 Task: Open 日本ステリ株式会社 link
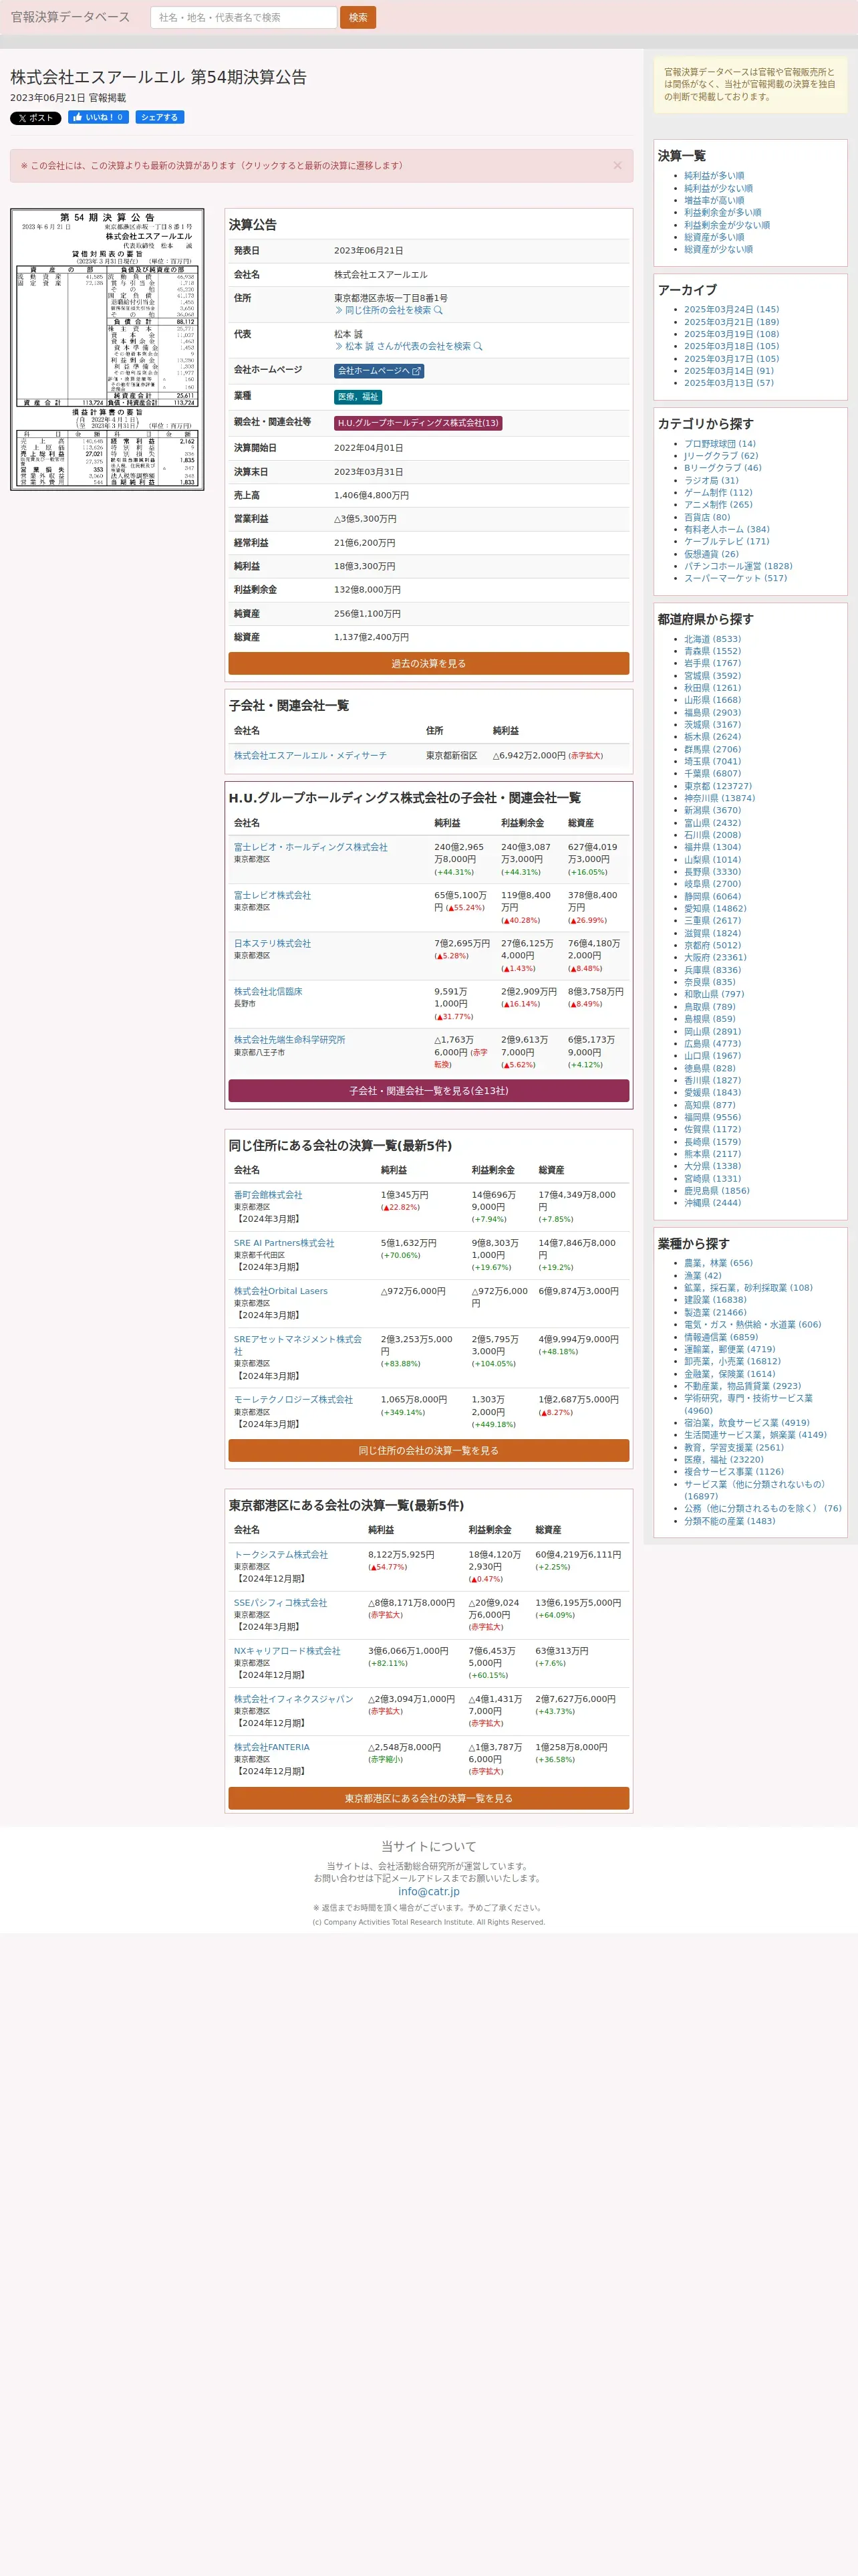pyautogui.click(x=273, y=943)
